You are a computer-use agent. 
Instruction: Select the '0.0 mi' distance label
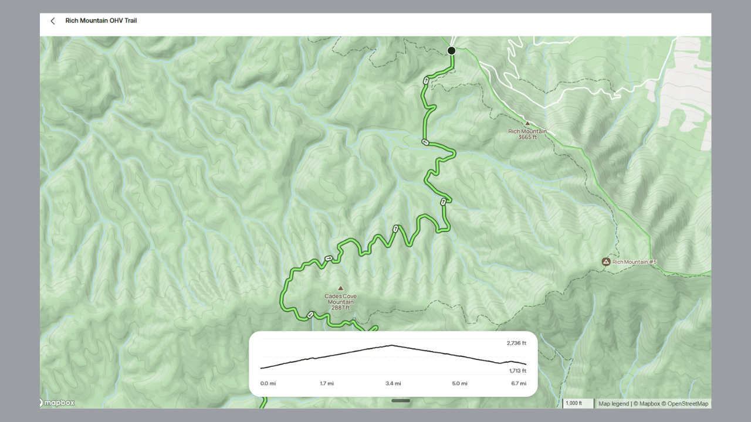[x=268, y=383]
